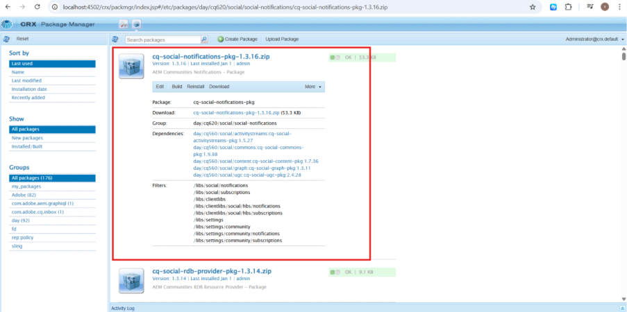Click the green Create Package icon
Viewport: 627px width, 312px height.
[x=221, y=40]
